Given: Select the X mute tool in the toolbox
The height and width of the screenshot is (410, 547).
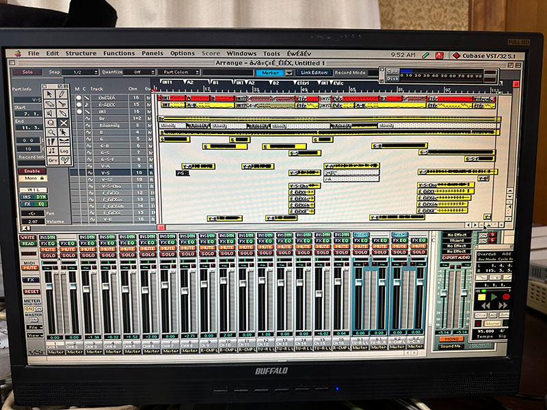Looking at the screenshot, I should point(63,123).
